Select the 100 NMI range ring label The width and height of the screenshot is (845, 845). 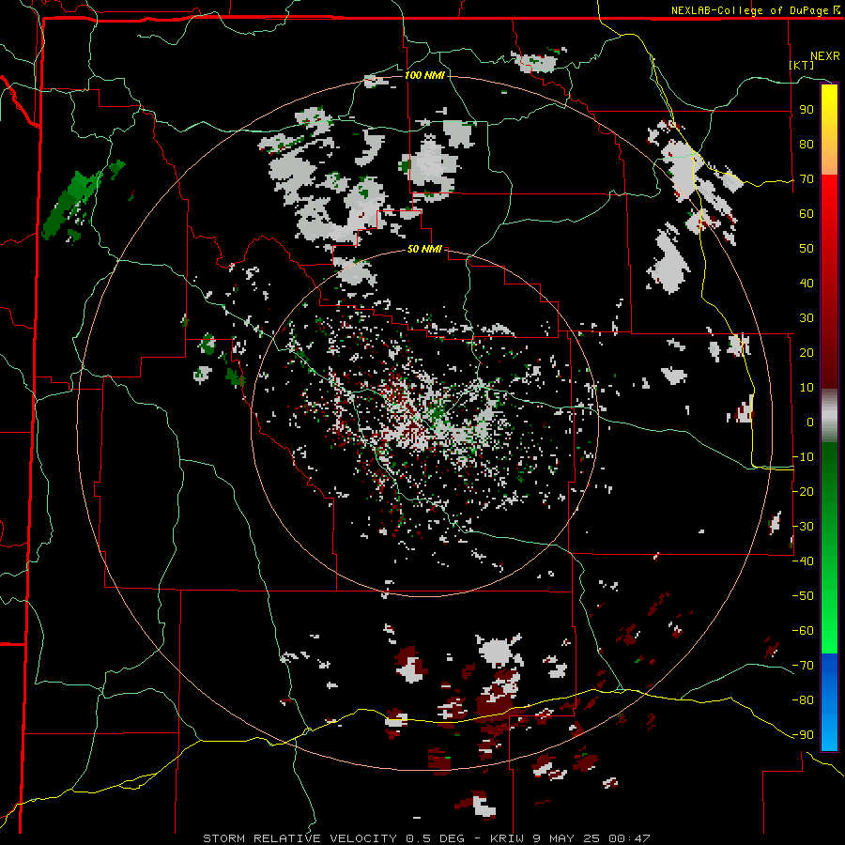424,75
